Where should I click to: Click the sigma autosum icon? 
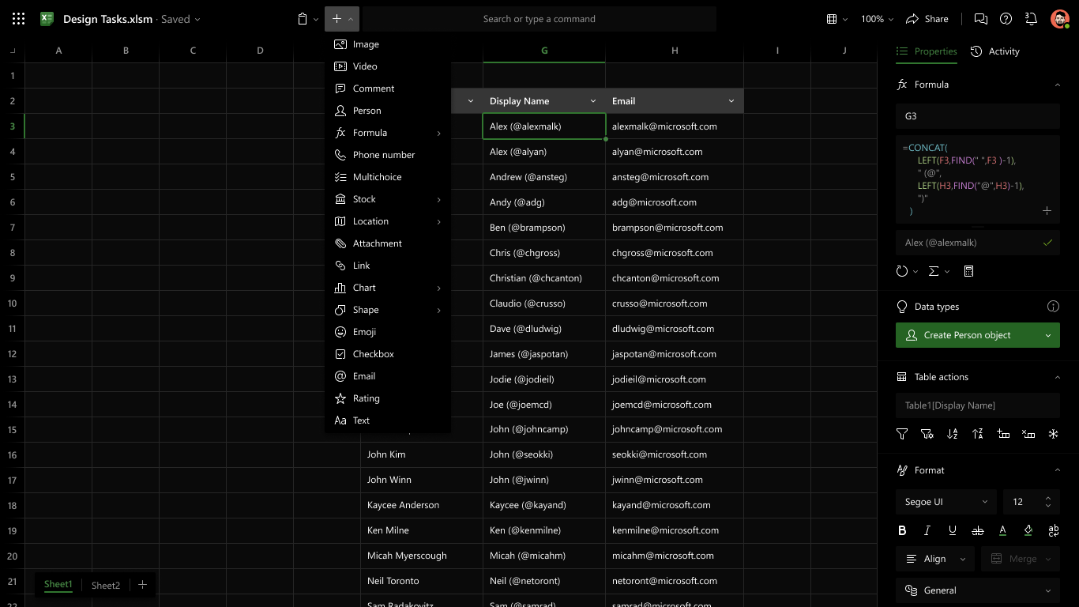click(x=934, y=271)
